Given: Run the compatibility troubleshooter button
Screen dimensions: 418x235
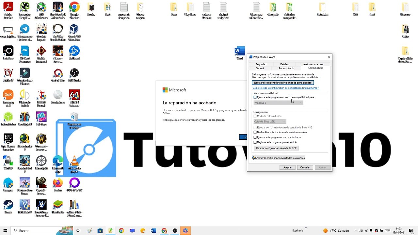Looking at the screenshot, I should point(283,83).
